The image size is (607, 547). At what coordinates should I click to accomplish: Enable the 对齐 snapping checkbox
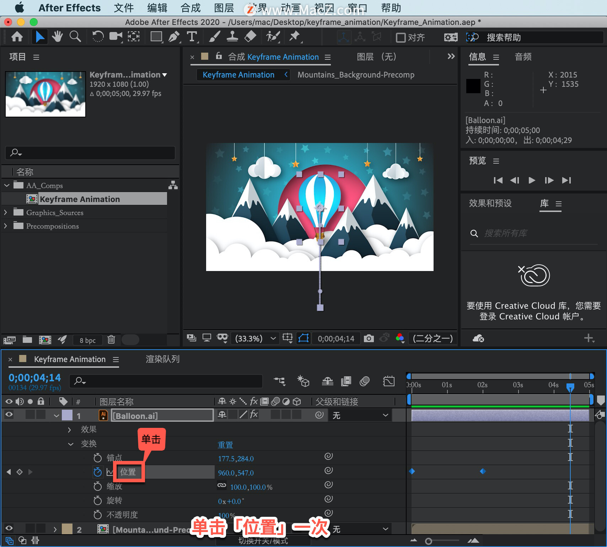pyautogui.click(x=401, y=37)
